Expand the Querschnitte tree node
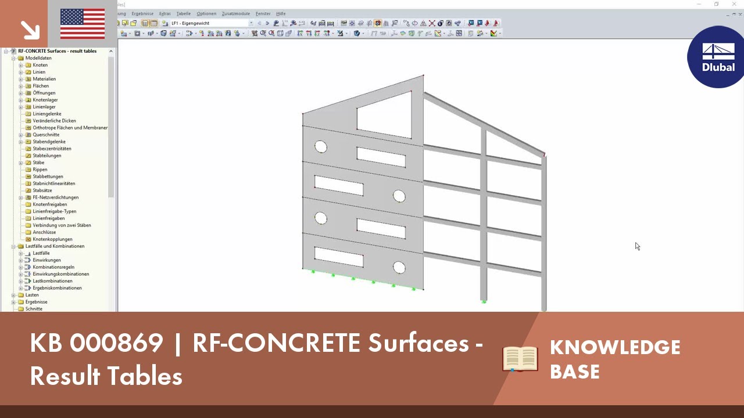744x418 pixels. (x=20, y=135)
